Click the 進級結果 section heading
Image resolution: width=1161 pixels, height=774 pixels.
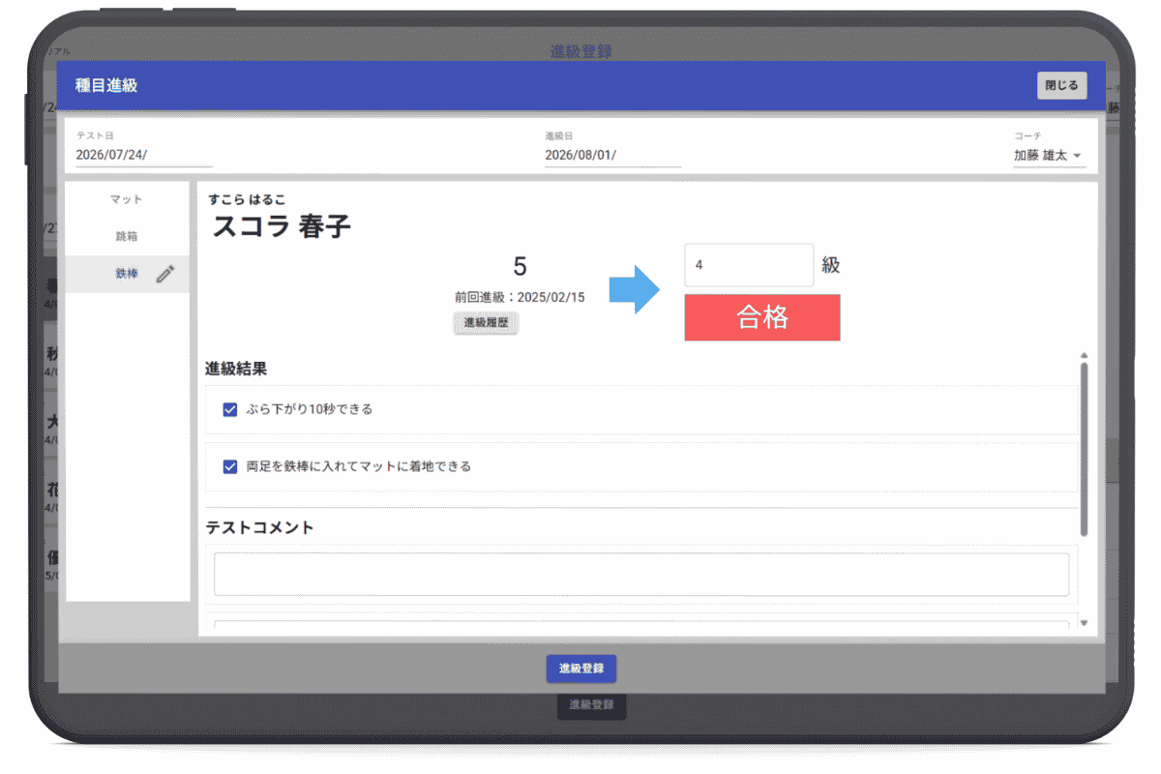click(x=236, y=369)
